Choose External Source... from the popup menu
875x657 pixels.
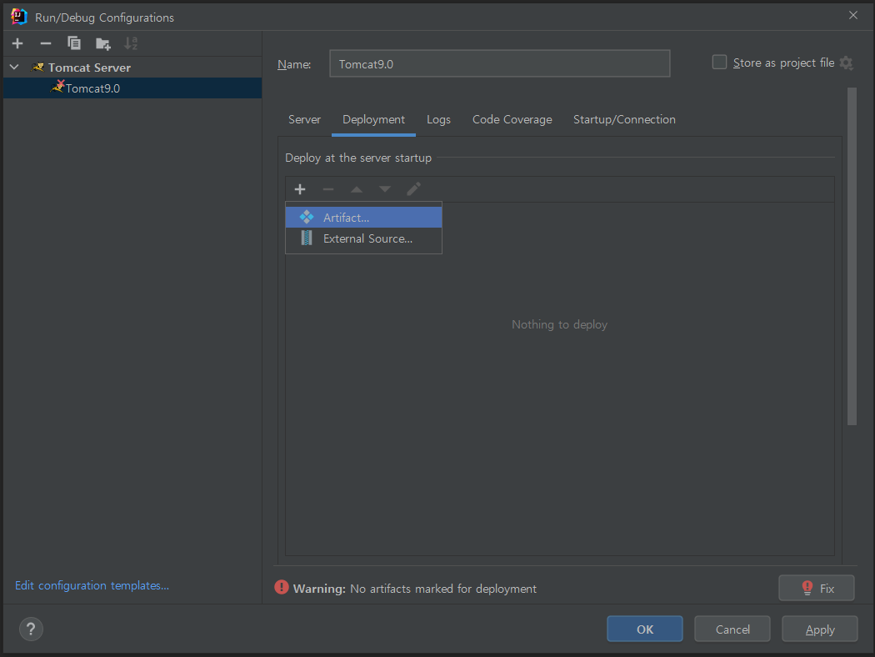[364, 238]
